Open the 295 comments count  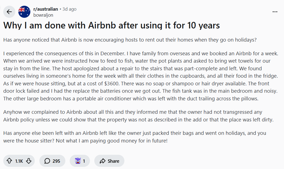coord(56,161)
